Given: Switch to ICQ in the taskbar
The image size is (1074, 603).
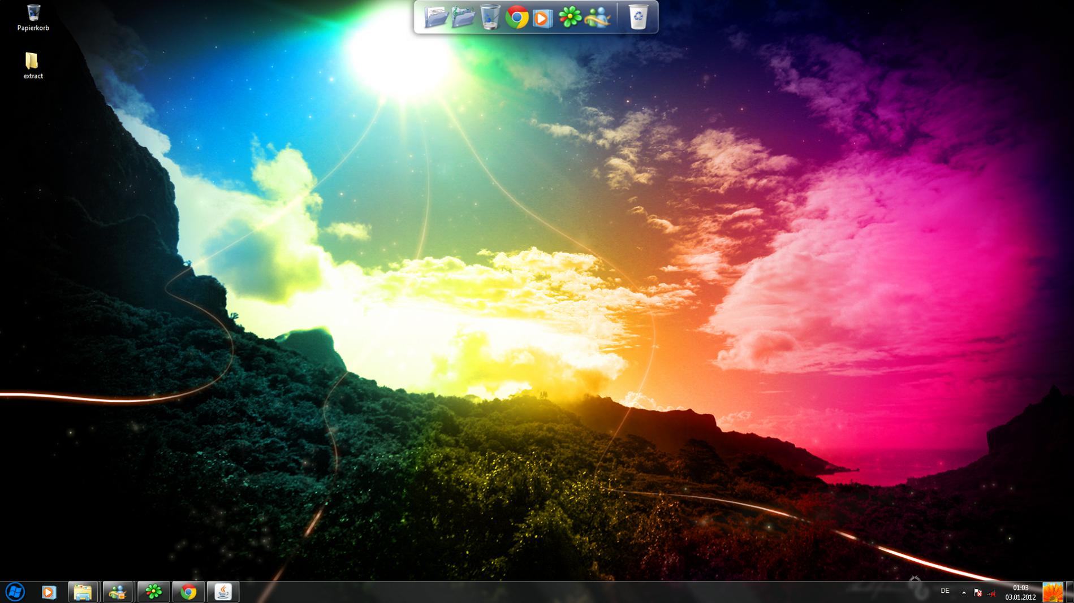Looking at the screenshot, I should pos(153,592).
